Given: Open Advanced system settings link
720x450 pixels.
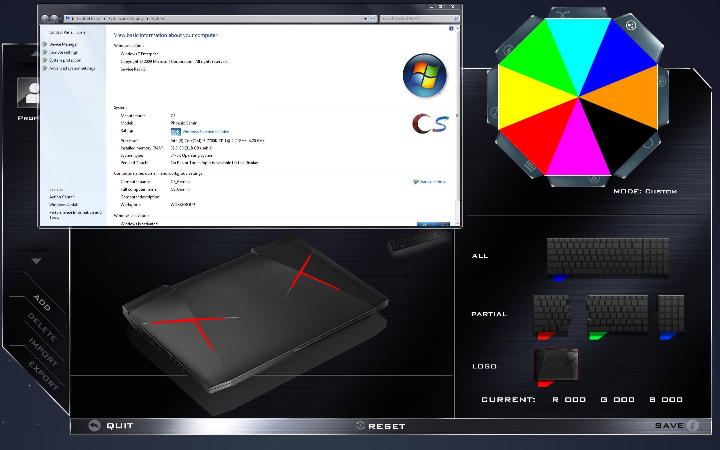Looking at the screenshot, I should (72, 68).
